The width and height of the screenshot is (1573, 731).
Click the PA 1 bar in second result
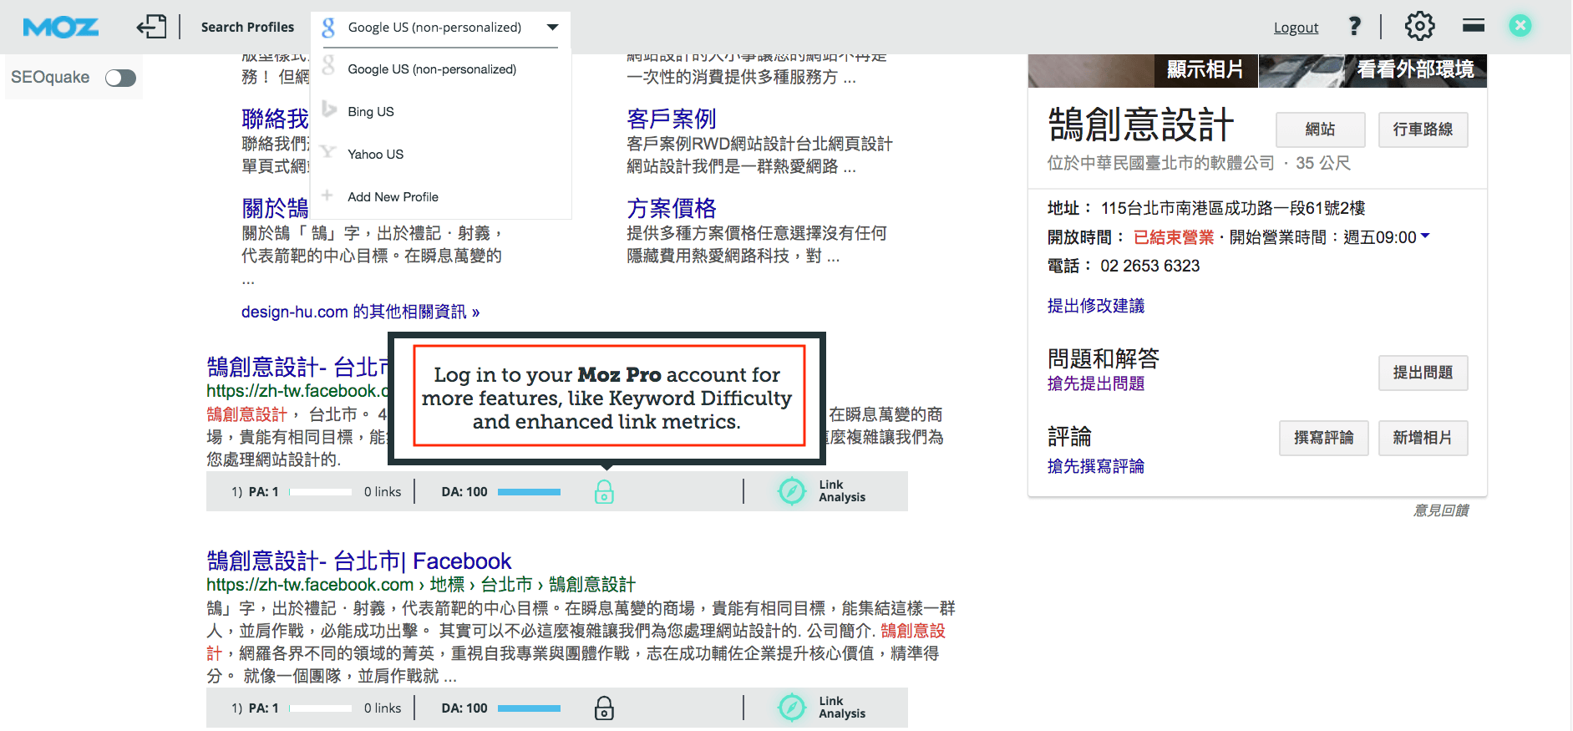point(320,708)
